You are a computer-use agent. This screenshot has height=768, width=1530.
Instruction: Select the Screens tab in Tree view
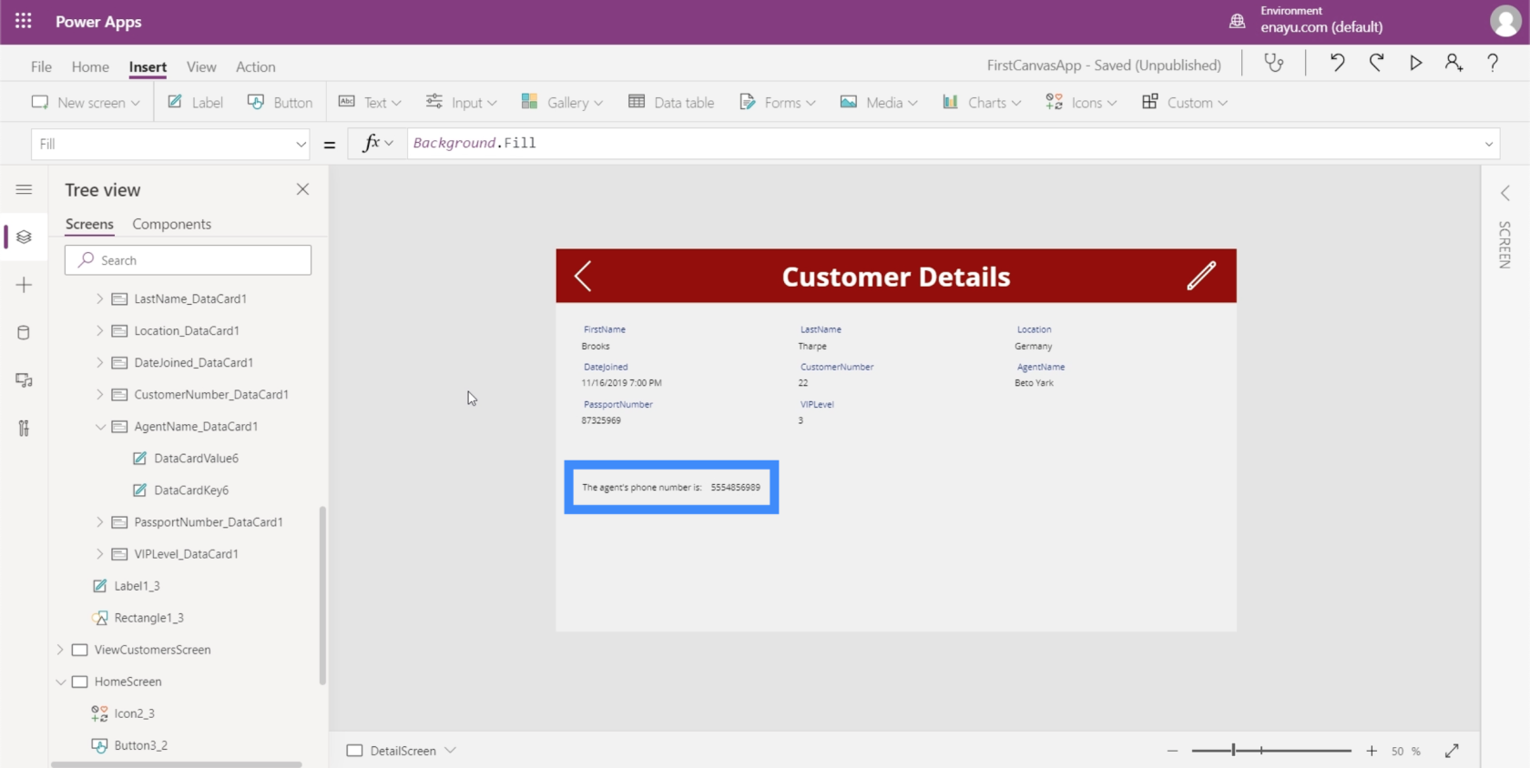[89, 224]
